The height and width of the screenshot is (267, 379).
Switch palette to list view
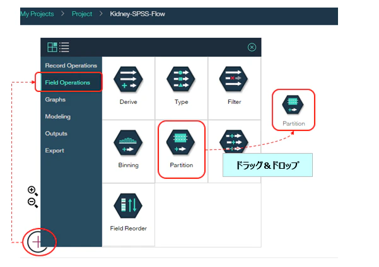click(x=64, y=47)
